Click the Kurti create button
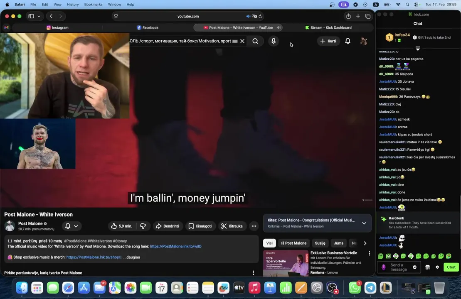The width and height of the screenshot is (461, 299). pos(328,41)
